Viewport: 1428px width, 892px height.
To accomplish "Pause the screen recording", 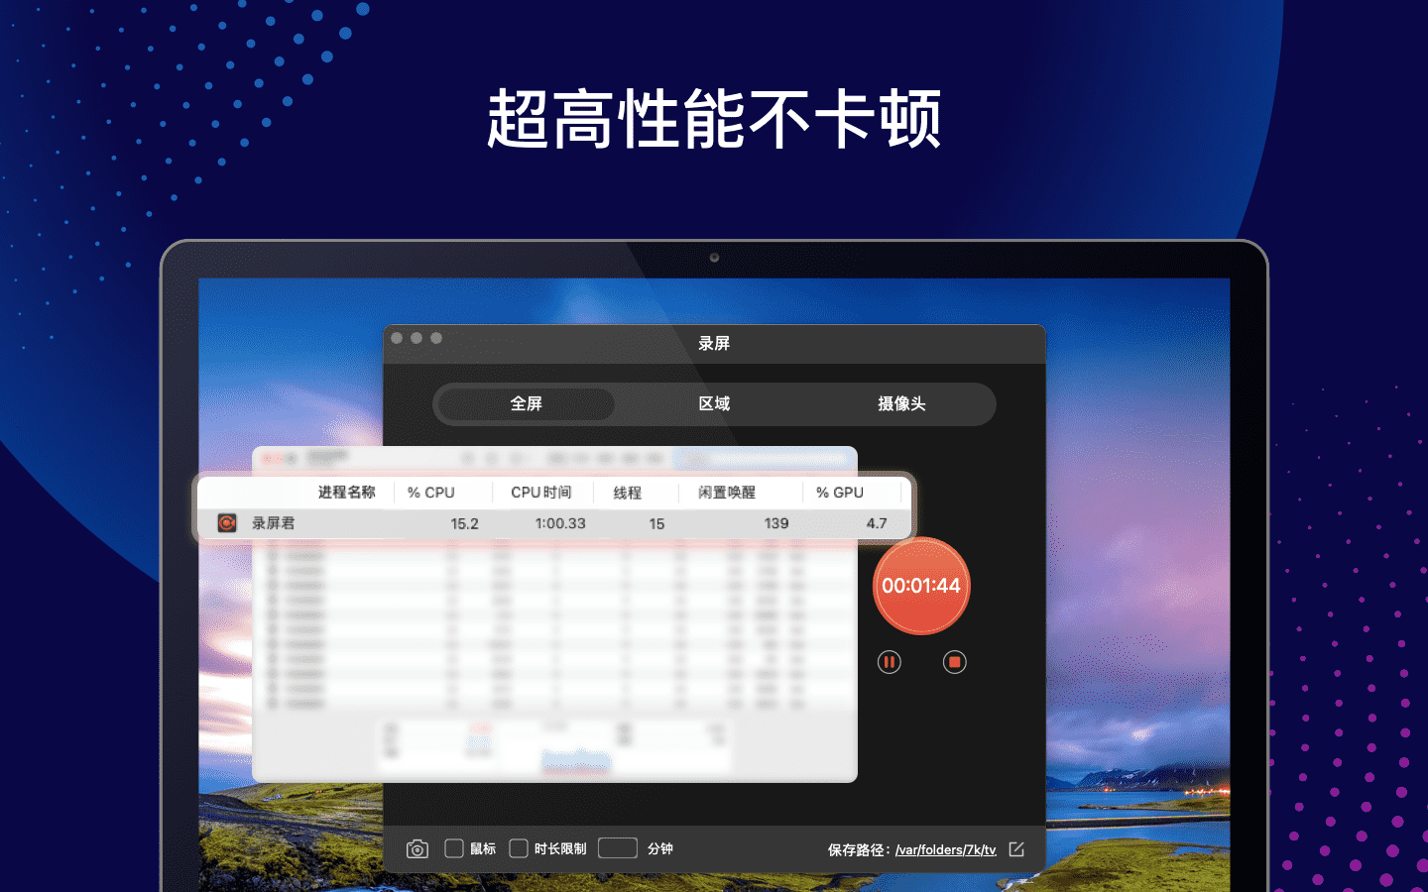I will (x=890, y=662).
